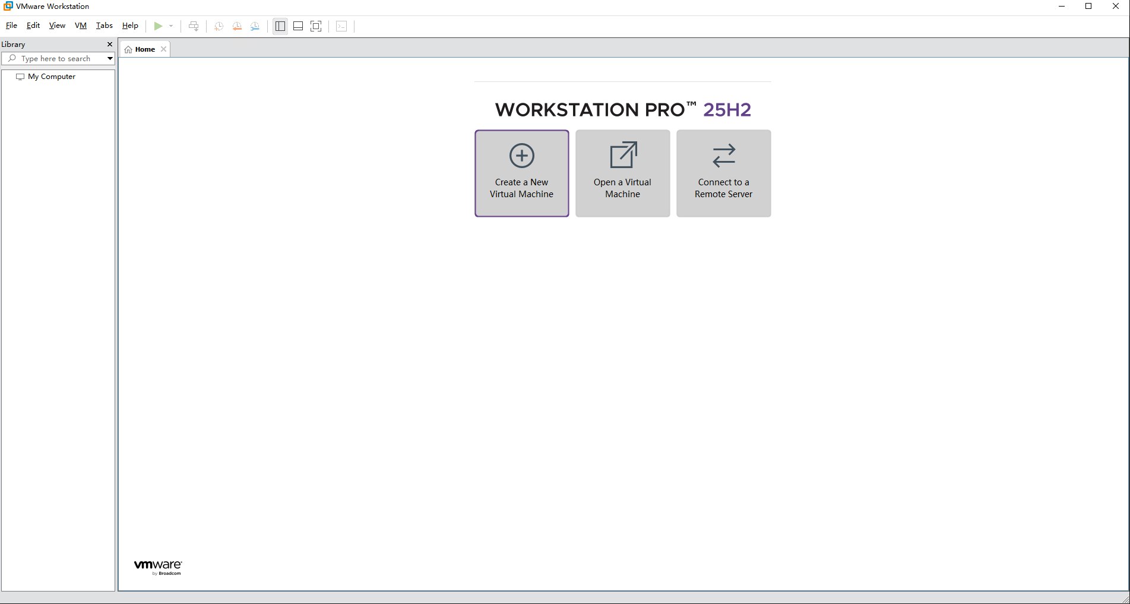Click Open a Virtual Machine

click(x=622, y=173)
